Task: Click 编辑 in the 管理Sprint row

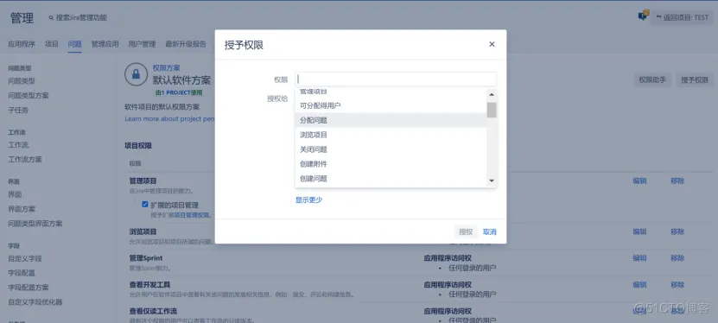Action: [639, 258]
